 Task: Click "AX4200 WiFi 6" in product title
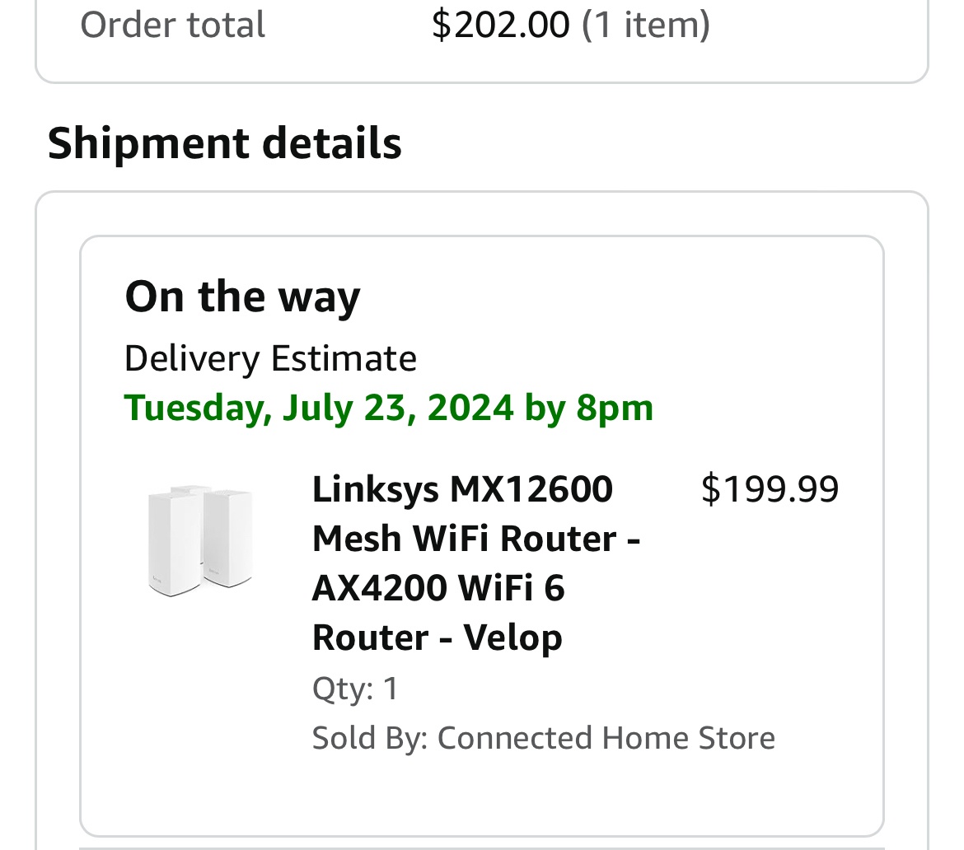438,588
